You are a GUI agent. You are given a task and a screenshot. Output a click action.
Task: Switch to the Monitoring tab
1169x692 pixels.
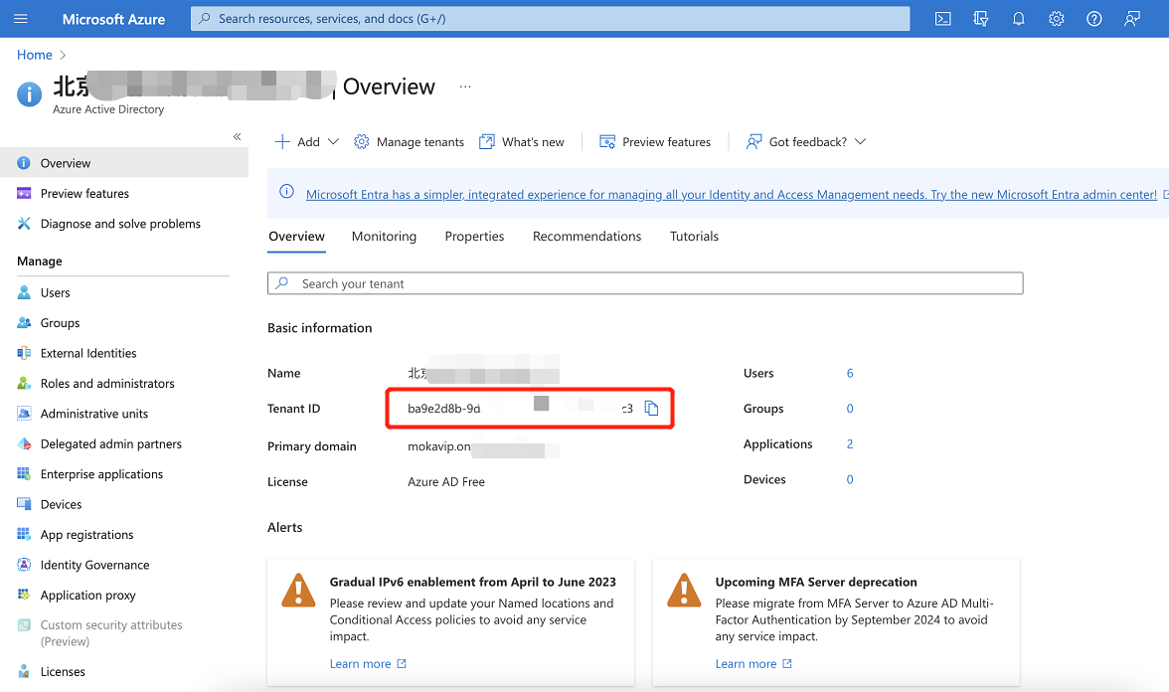[x=384, y=237]
